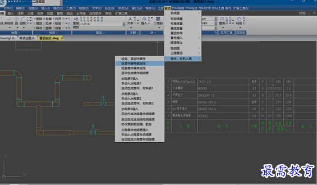Switch to the Drawing1 document tab
317x185 pixels.
tap(8, 38)
